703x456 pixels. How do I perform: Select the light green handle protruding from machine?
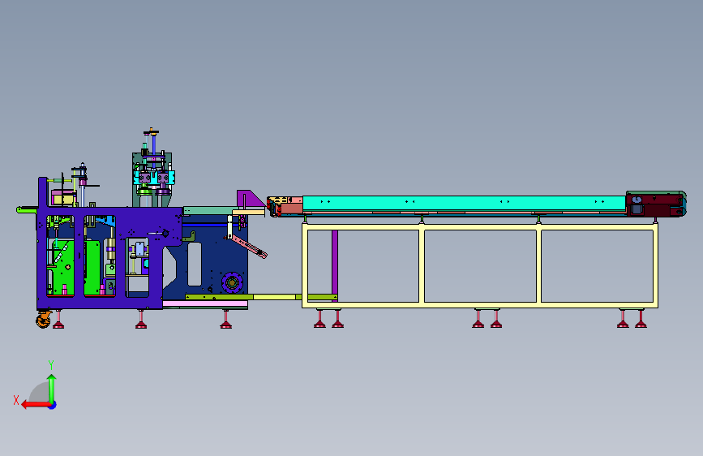click(27, 209)
